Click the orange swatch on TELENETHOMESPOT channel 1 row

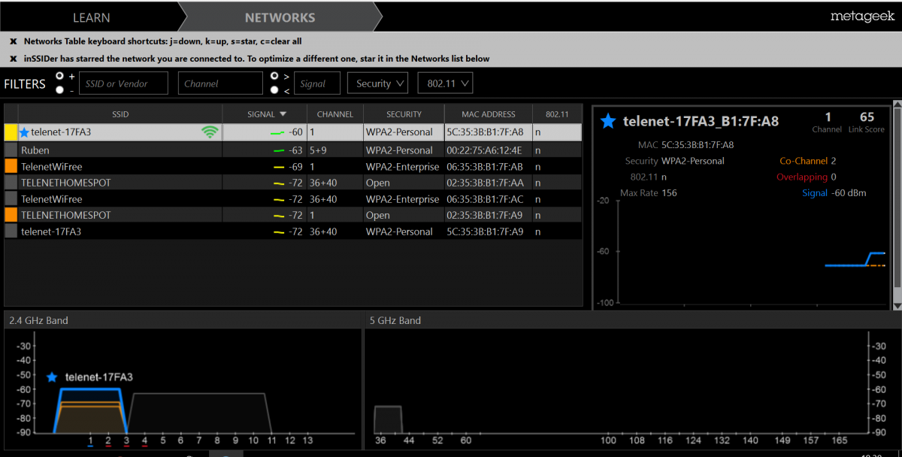point(11,215)
